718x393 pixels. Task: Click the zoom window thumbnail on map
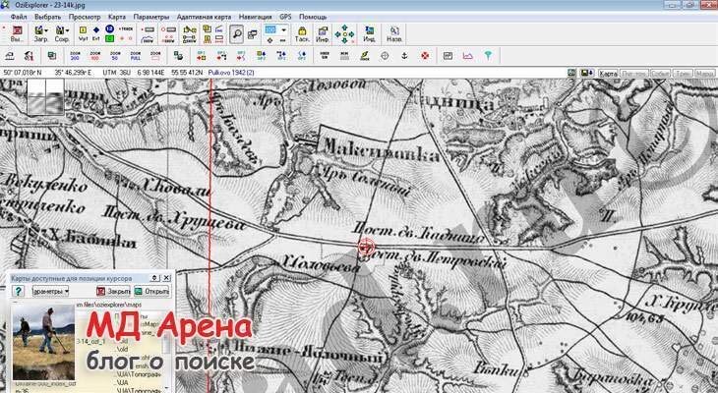[x=45, y=96]
